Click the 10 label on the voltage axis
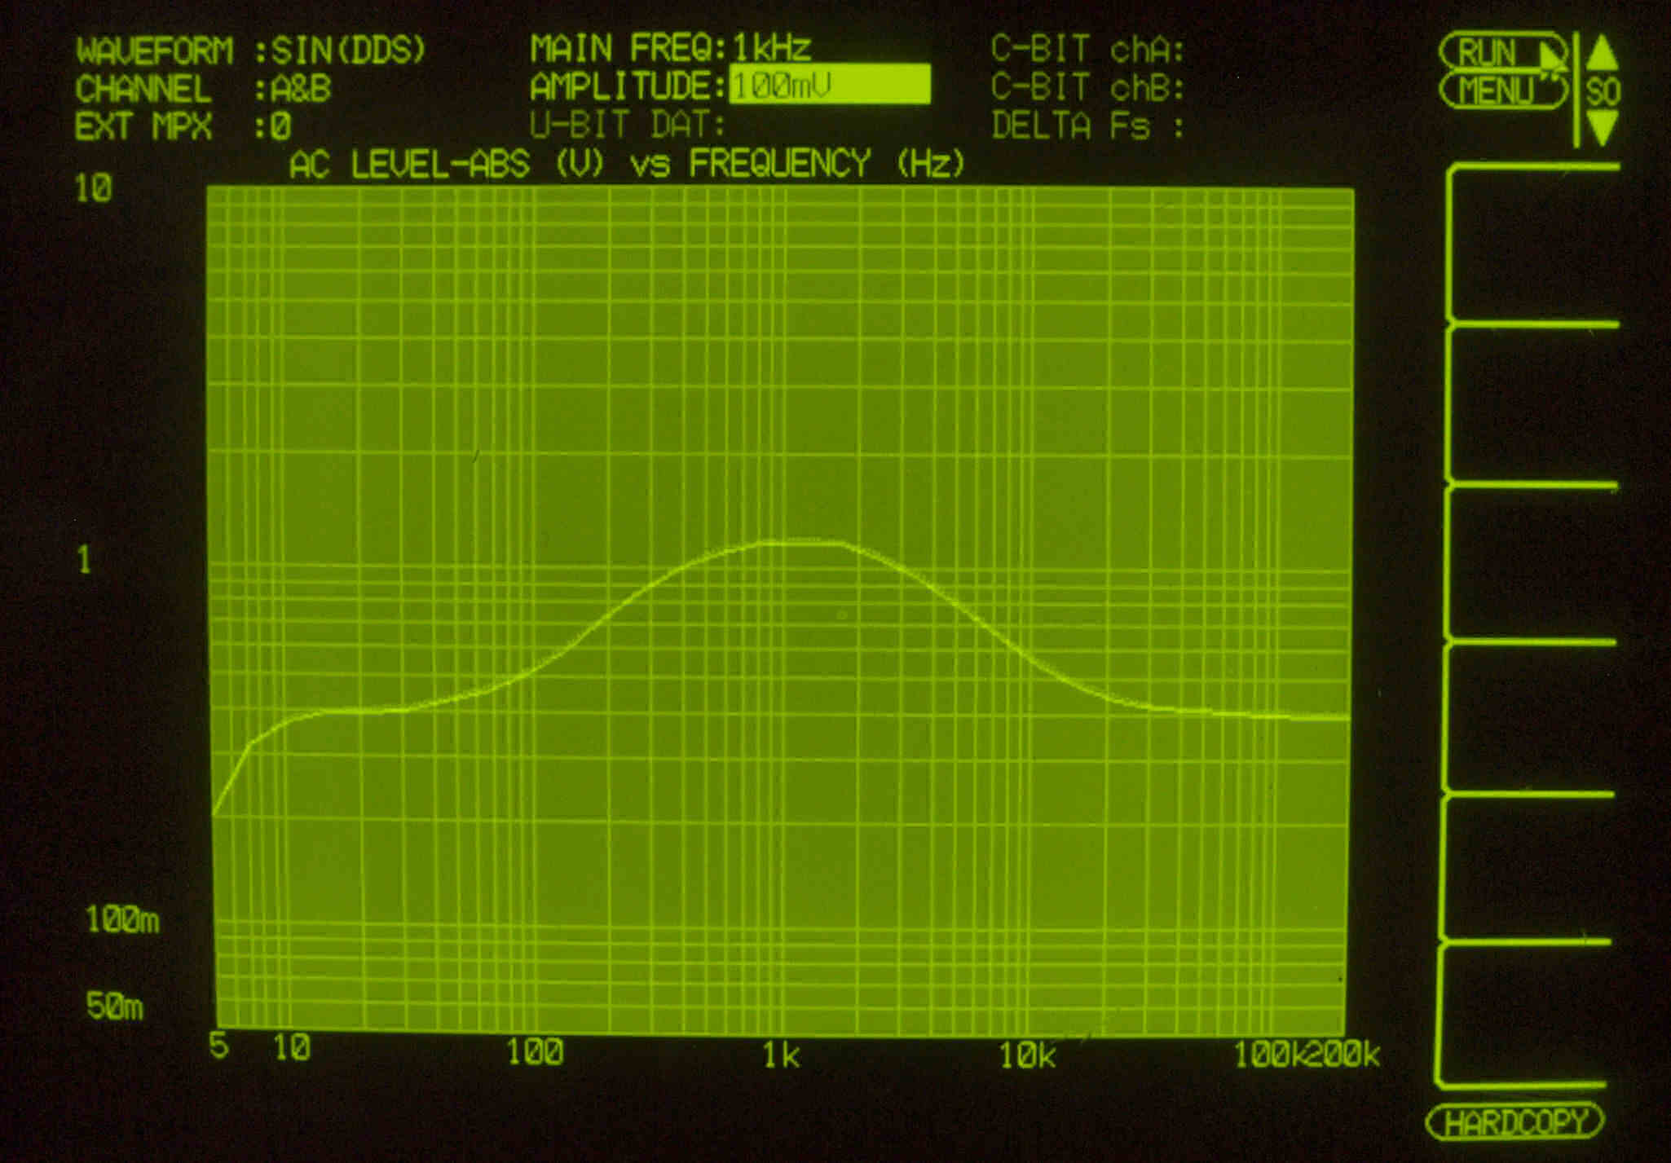 click(93, 188)
